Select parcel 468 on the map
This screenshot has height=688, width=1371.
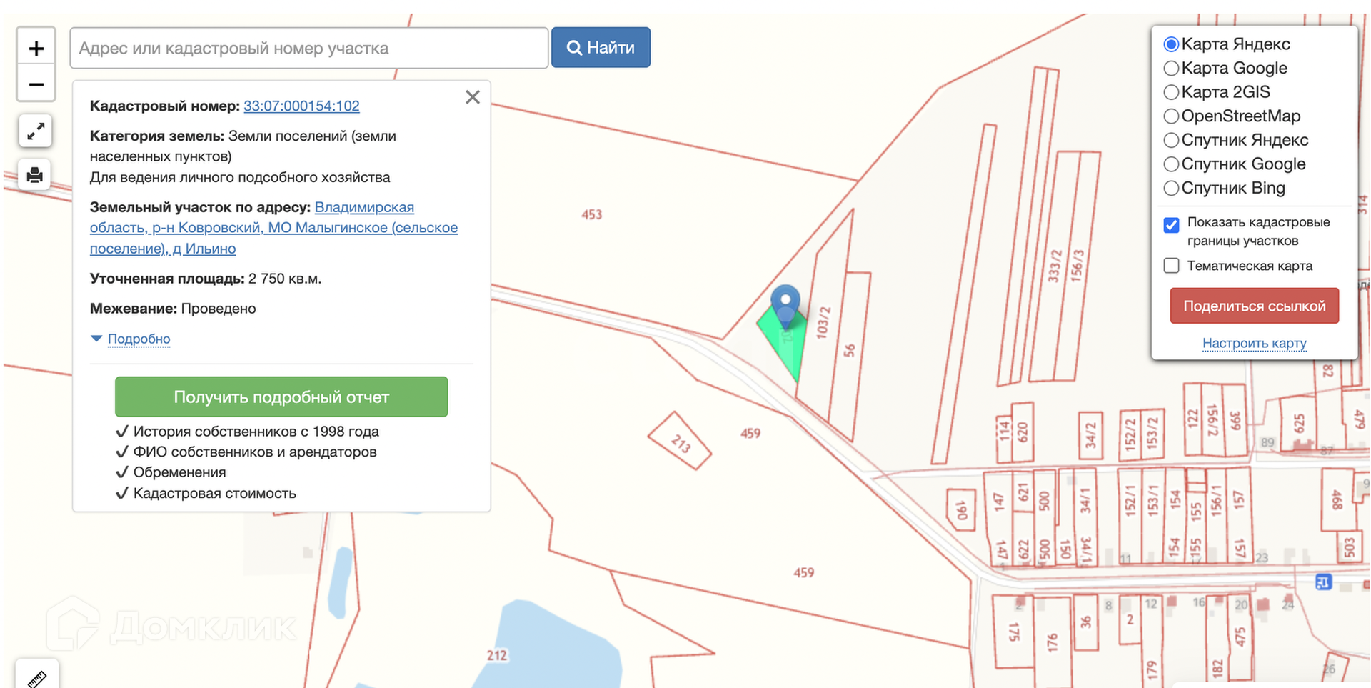[1337, 499]
